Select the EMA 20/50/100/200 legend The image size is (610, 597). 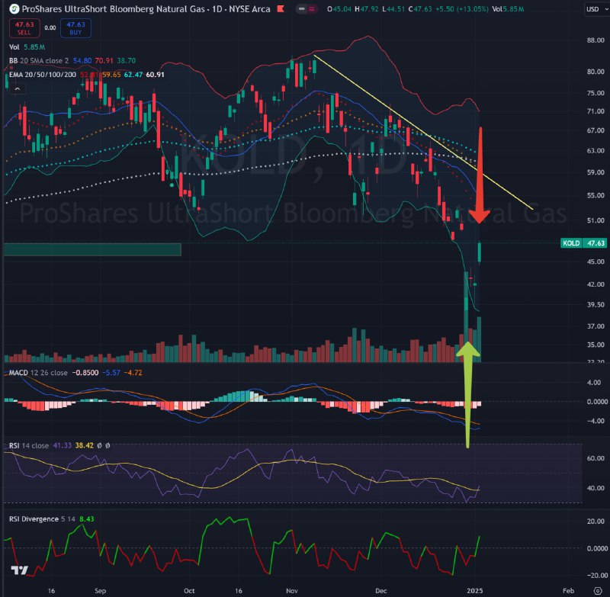point(43,74)
